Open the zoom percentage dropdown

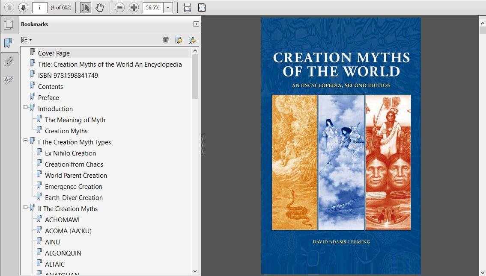click(168, 8)
